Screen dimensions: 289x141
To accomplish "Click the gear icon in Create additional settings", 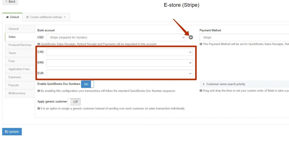I will (27, 17).
